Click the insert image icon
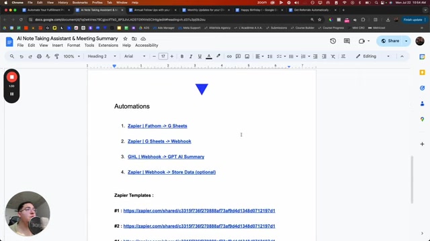The width and height of the screenshot is (430, 241). [247, 56]
